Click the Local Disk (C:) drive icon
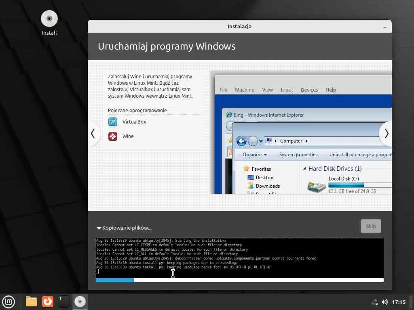 [x=317, y=187]
